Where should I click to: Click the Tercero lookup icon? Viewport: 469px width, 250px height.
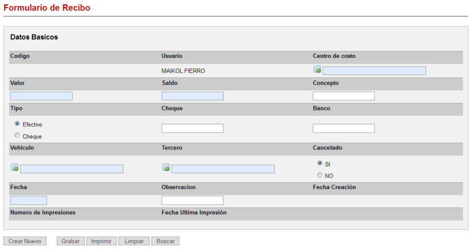pos(165,168)
